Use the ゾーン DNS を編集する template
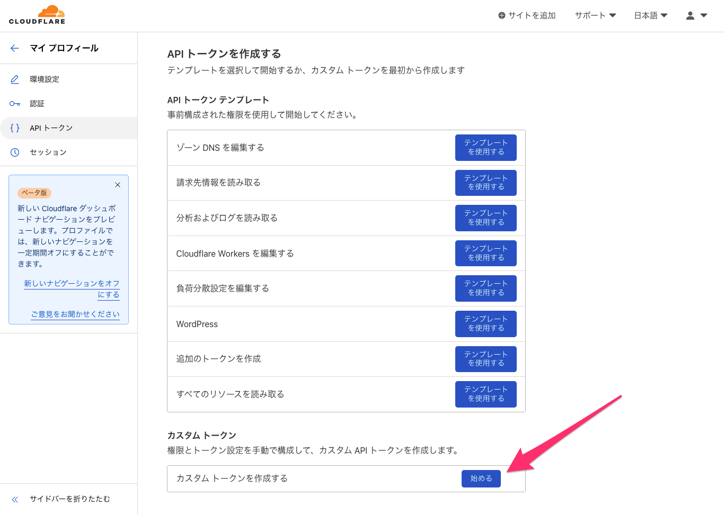Image resolution: width=725 pixels, height=515 pixels. pos(485,147)
